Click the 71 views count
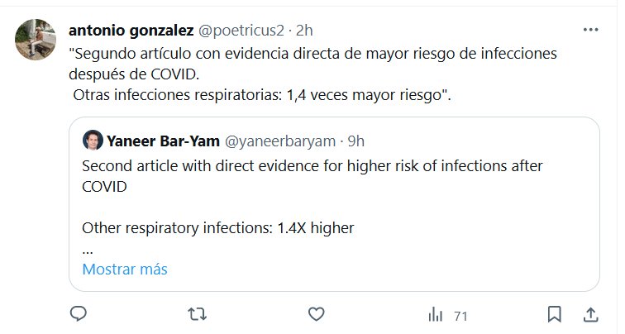This screenshot has width=625, height=334. (x=460, y=317)
